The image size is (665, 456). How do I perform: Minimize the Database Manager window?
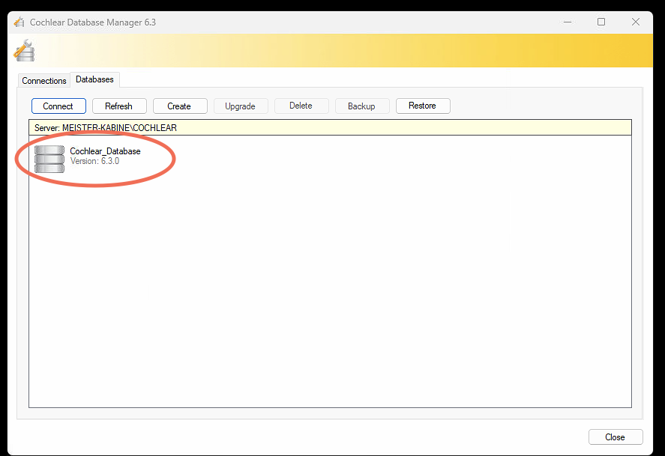(567, 22)
